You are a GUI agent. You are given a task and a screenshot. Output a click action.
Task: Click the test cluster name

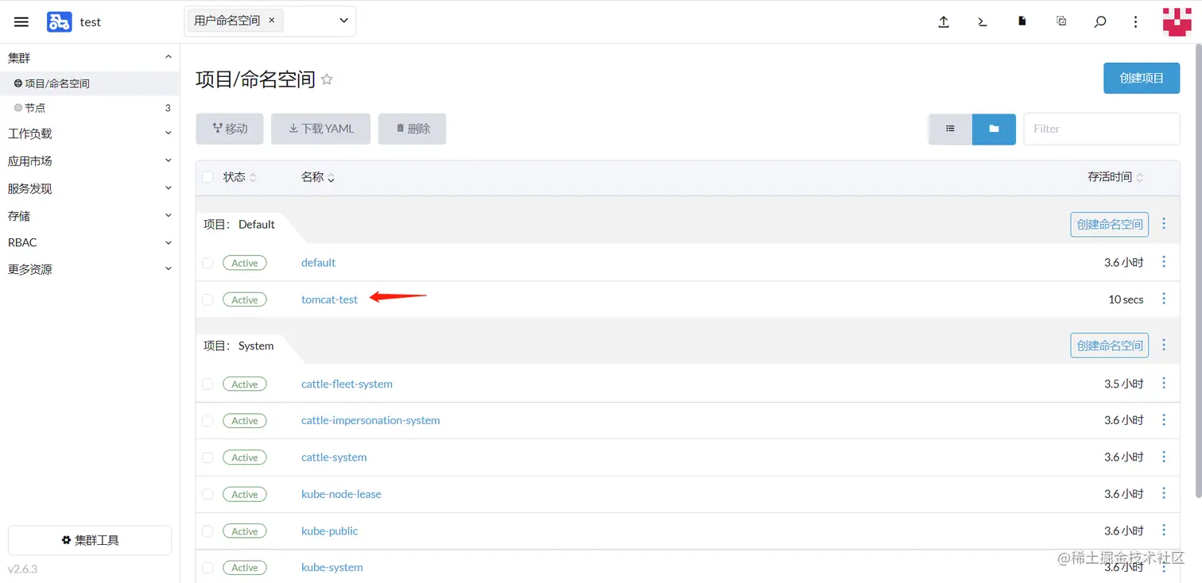pyautogui.click(x=91, y=22)
